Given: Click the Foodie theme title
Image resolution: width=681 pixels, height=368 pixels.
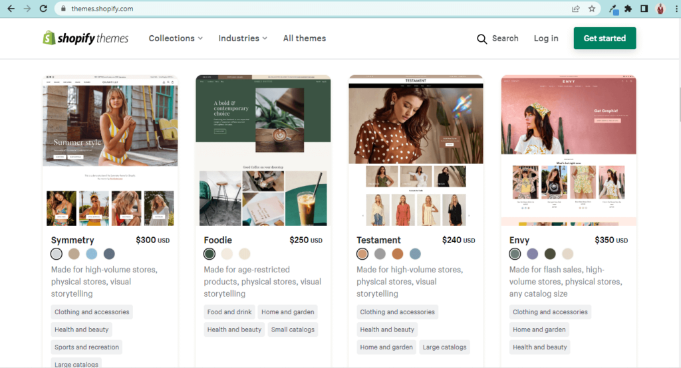Looking at the screenshot, I should coord(218,240).
